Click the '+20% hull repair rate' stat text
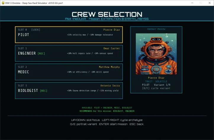 [x=79, y=53]
